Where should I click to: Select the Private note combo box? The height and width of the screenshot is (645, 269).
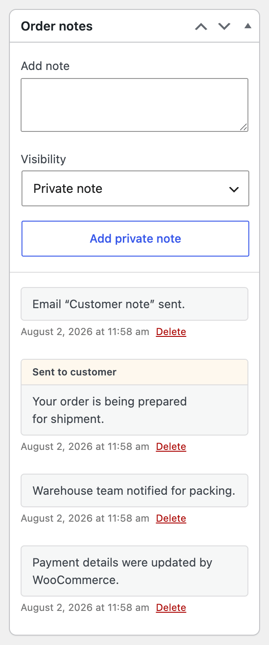point(135,188)
